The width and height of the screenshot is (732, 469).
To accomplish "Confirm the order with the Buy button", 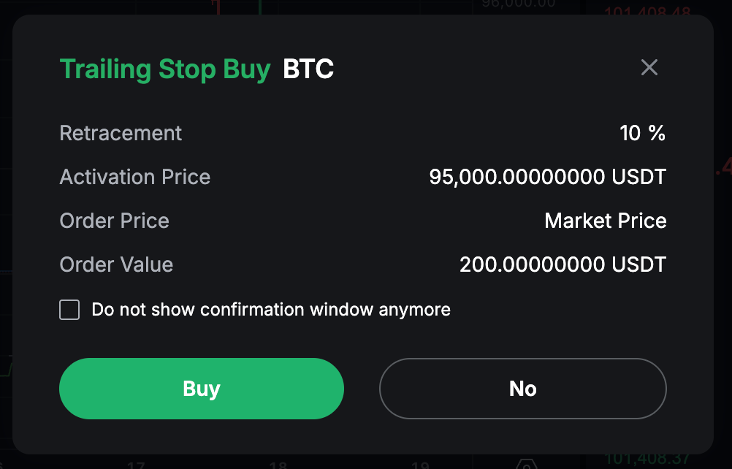I will [x=201, y=389].
